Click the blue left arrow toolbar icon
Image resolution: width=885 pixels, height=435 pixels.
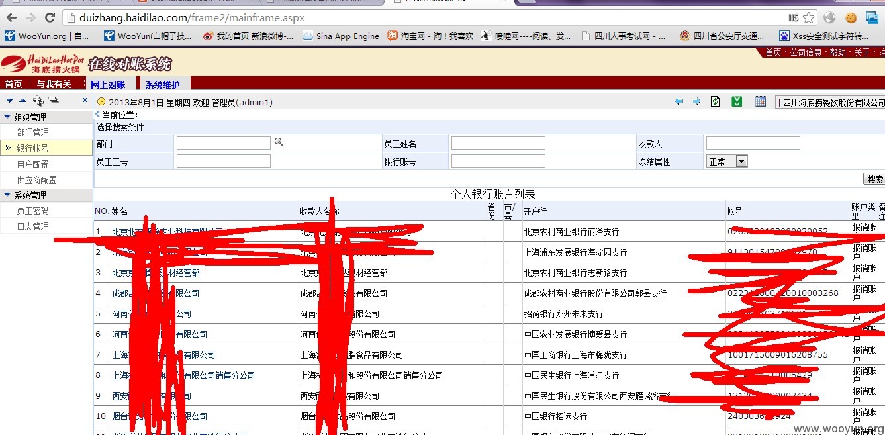point(679,102)
